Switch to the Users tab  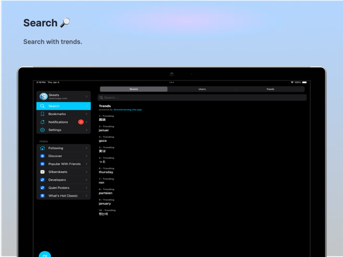click(202, 89)
